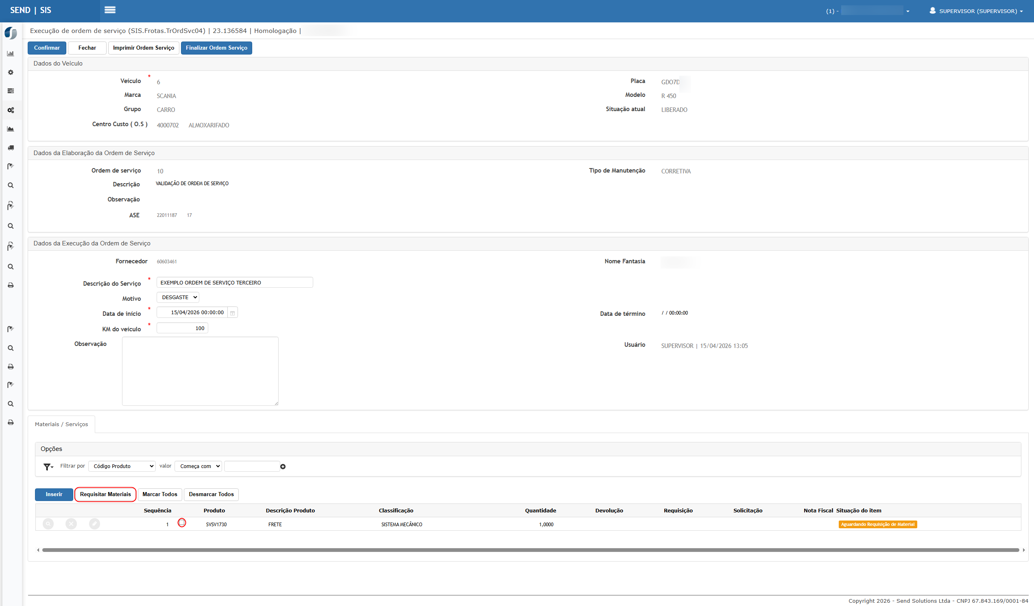The height and width of the screenshot is (606, 1034).
Task: Expand the Começa com condition dropdown
Action: click(x=198, y=466)
